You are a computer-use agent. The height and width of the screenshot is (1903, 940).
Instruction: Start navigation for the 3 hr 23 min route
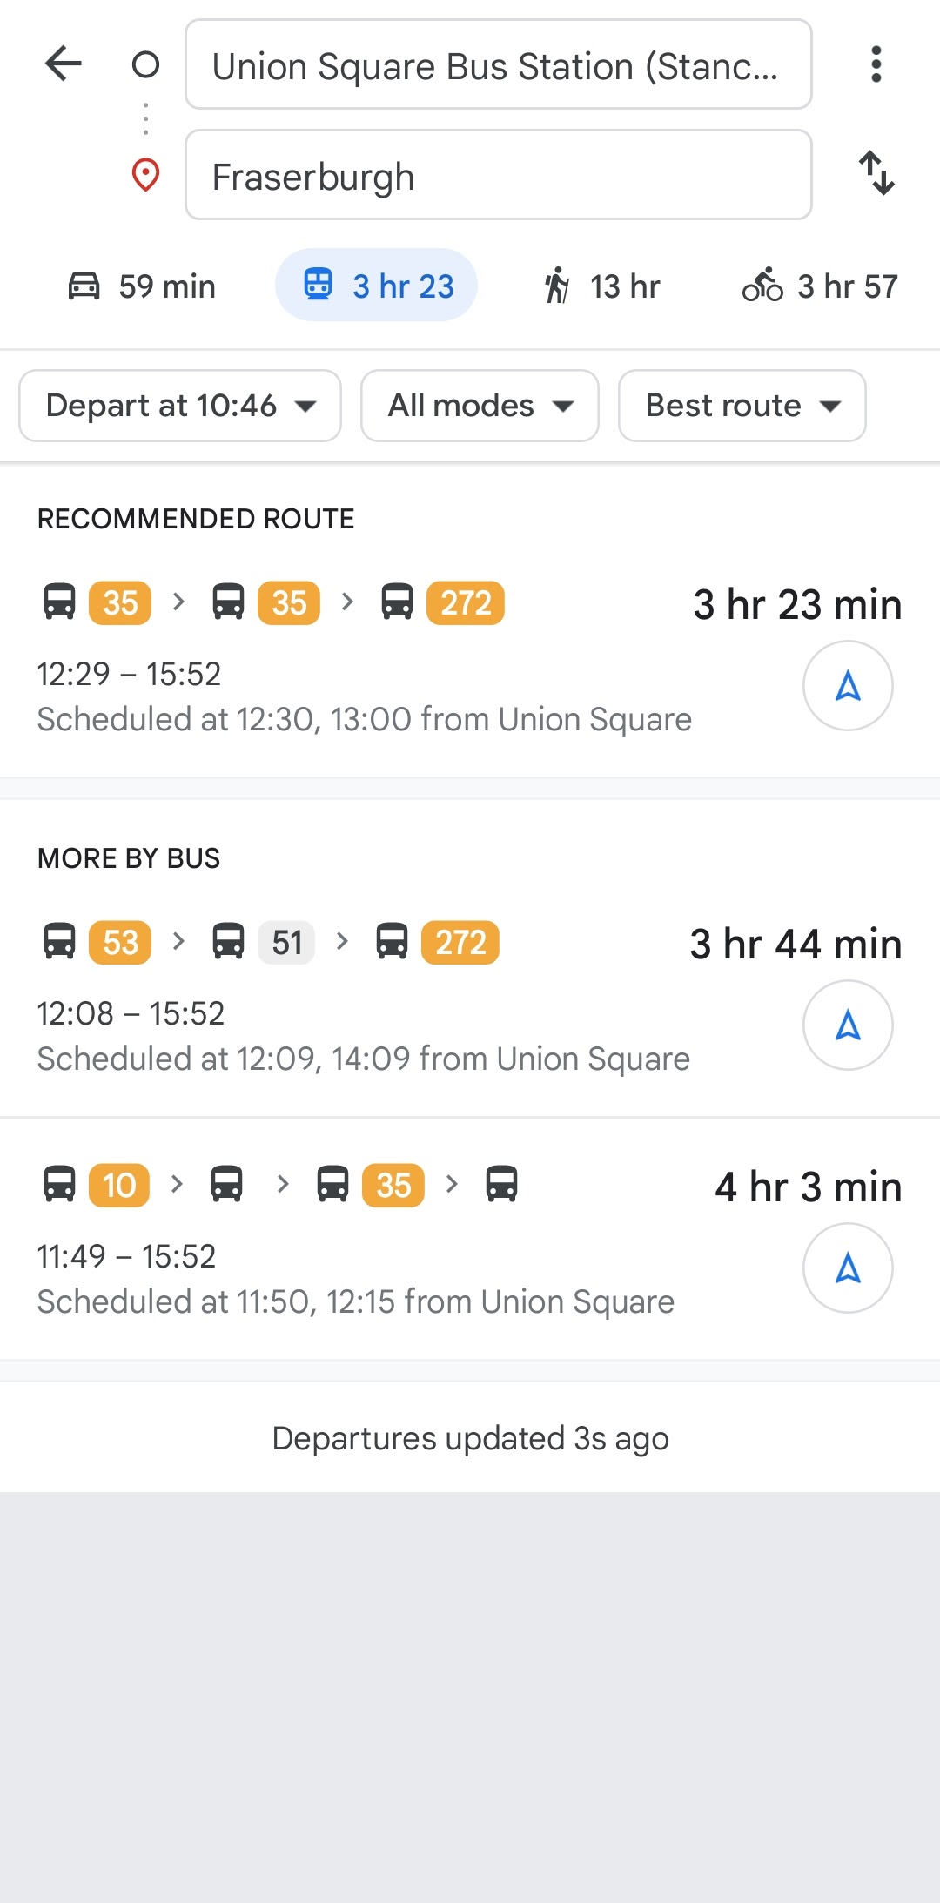[848, 686]
